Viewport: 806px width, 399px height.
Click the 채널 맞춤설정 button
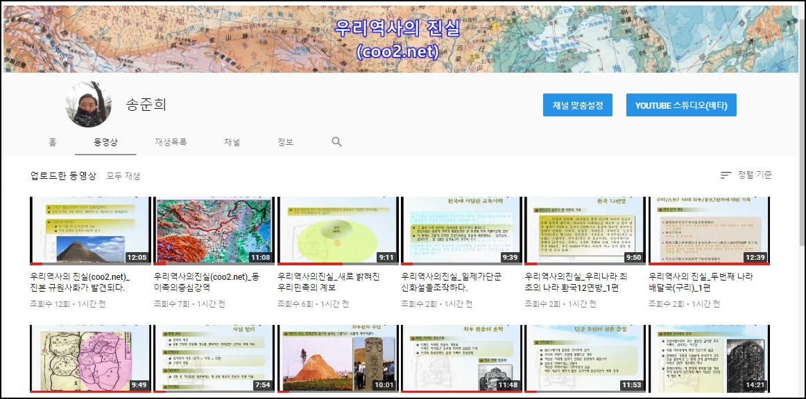(577, 105)
